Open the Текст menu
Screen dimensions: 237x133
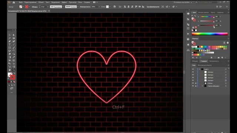pyautogui.click(x=47, y=2)
